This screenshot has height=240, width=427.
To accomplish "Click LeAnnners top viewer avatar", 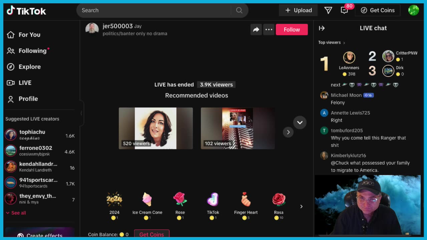I will tap(349, 58).
